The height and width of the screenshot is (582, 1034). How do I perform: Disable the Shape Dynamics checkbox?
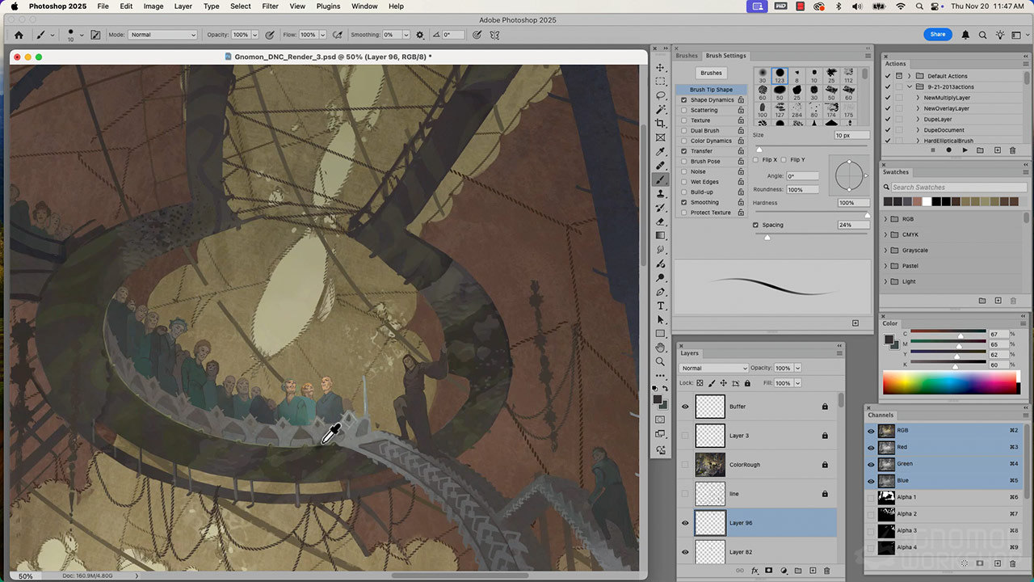(684, 100)
